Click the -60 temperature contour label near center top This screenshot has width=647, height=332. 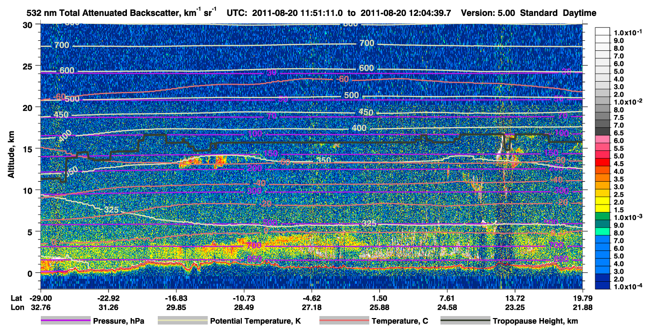pyautogui.click(x=341, y=80)
